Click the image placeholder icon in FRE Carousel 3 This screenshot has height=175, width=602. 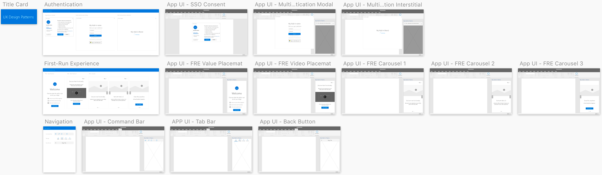click(592, 90)
